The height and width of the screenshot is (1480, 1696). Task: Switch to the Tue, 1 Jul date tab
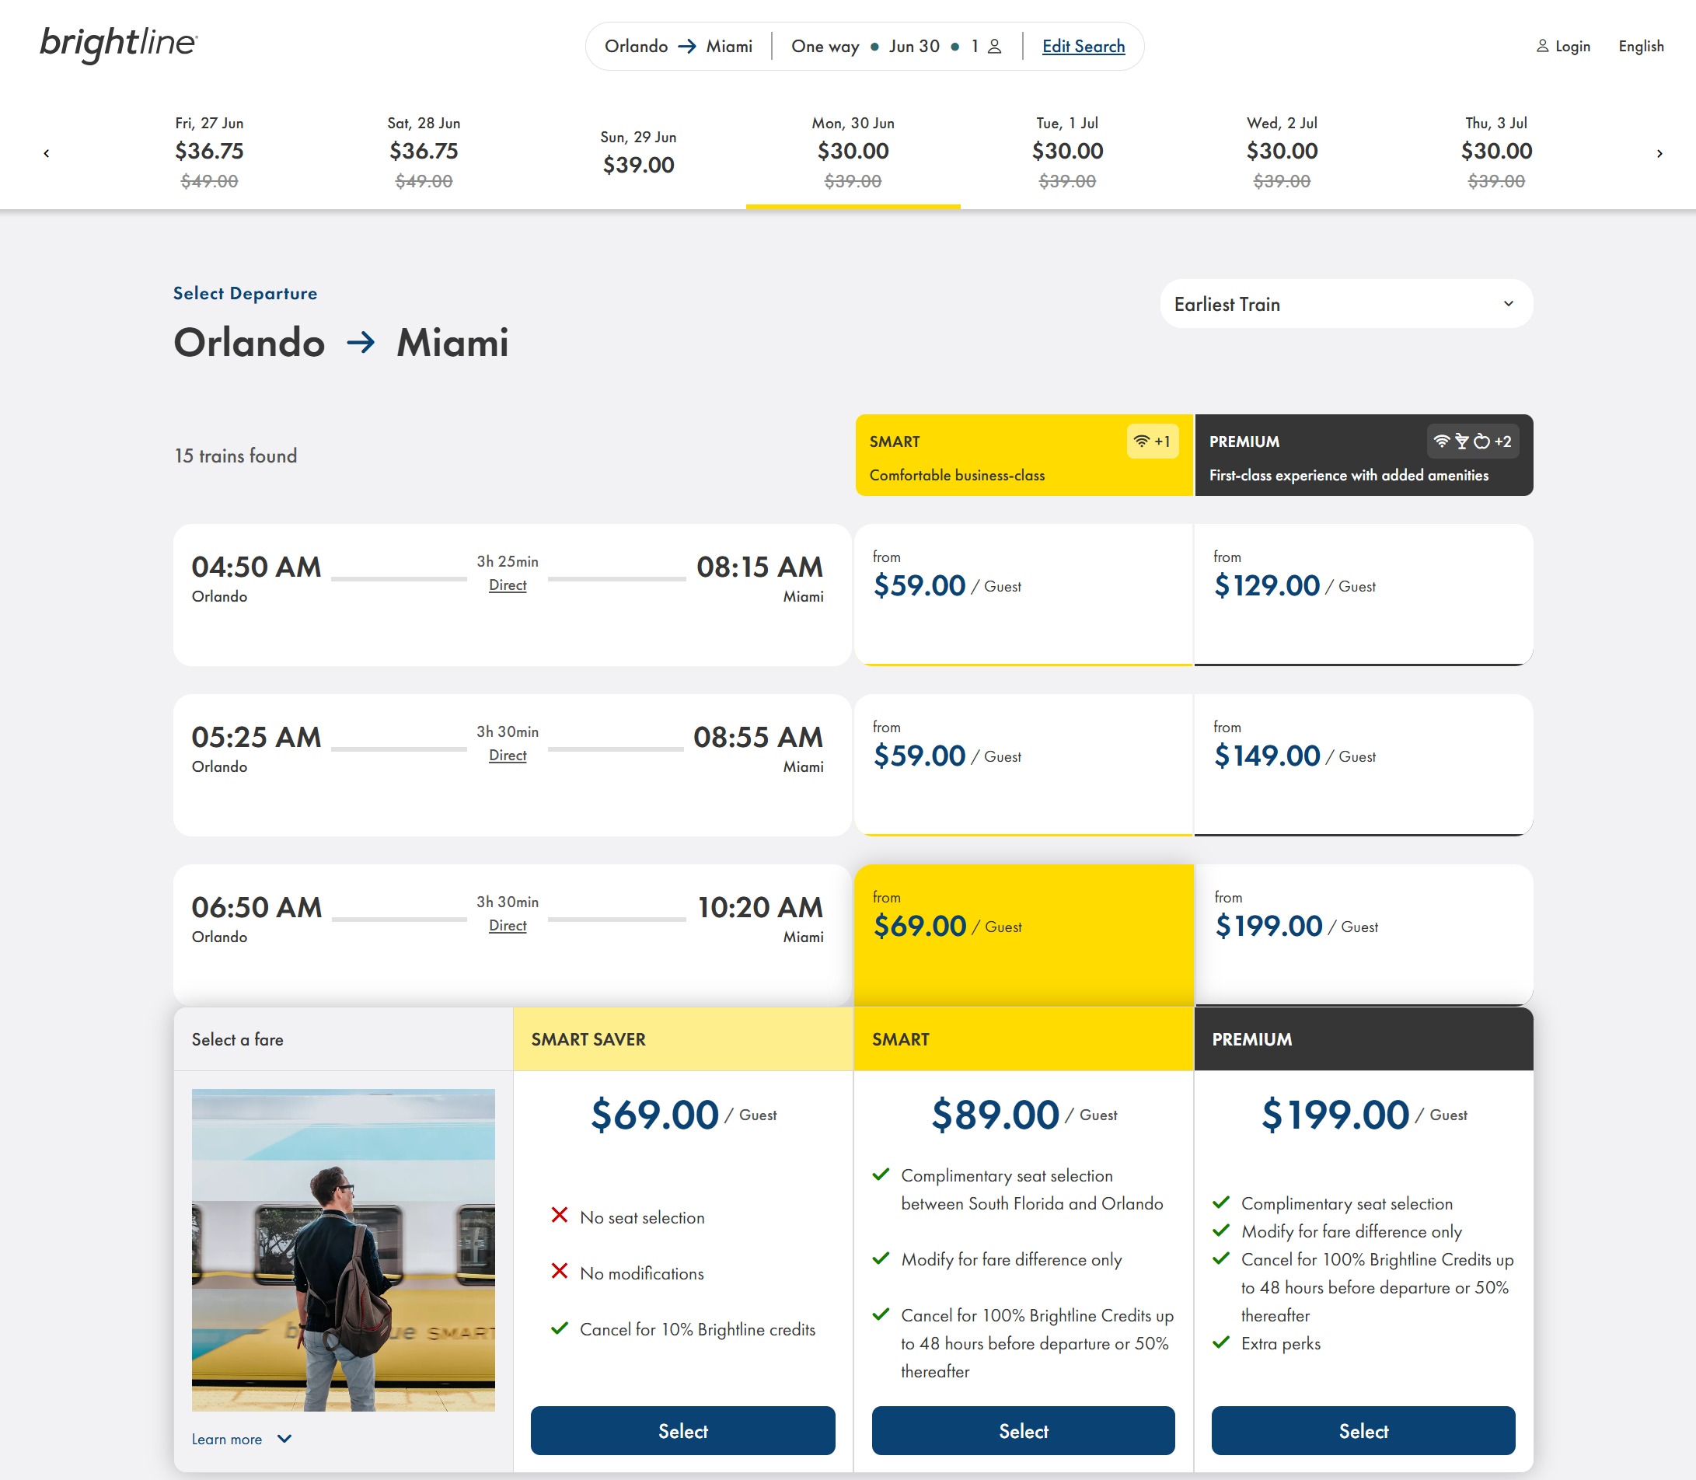click(1067, 152)
